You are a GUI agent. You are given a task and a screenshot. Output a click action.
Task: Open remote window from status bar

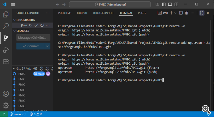coord(4,114)
